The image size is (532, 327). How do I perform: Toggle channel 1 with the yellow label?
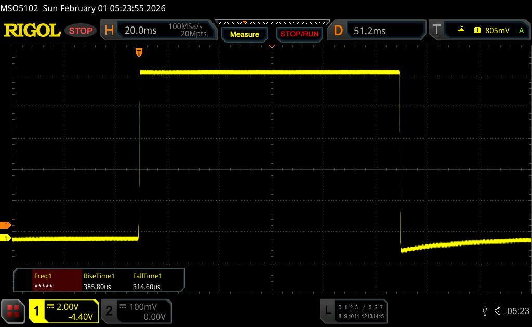pyautogui.click(x=37, y=311)
